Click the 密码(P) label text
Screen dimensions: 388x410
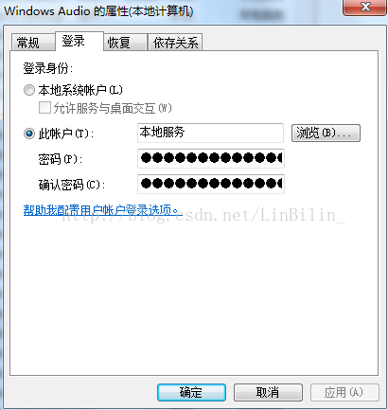click(x=61, y=159)
